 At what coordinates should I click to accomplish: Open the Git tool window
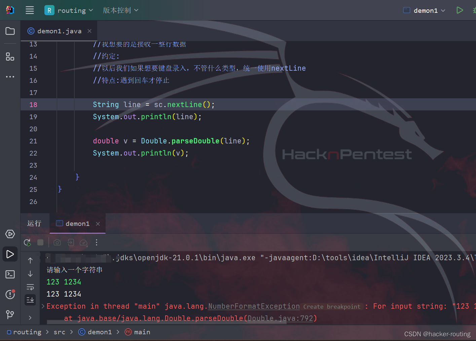click(10, 315)
